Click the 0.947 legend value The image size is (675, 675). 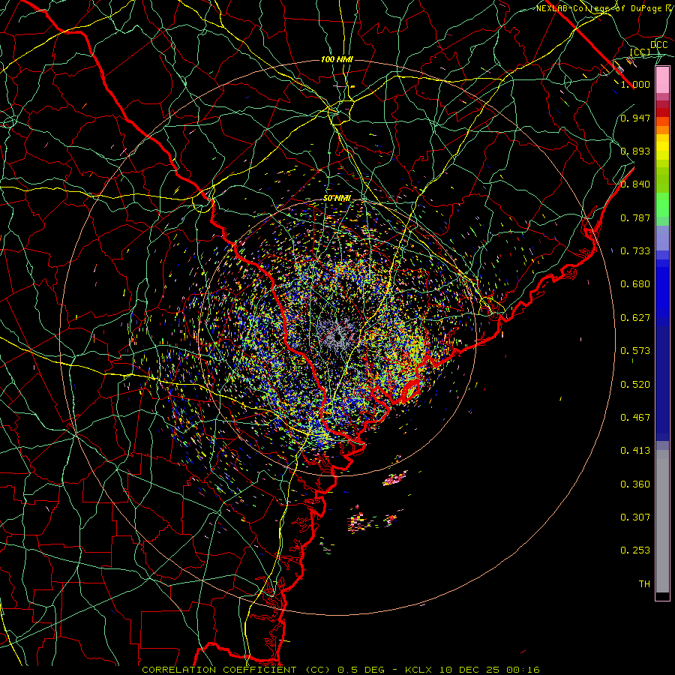635,118
